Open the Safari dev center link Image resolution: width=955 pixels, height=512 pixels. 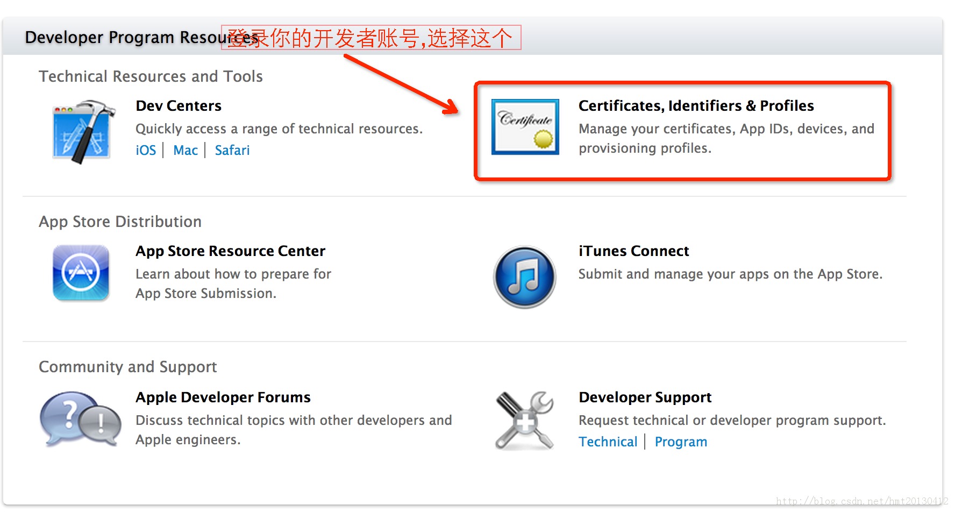[x=232, y=150]
